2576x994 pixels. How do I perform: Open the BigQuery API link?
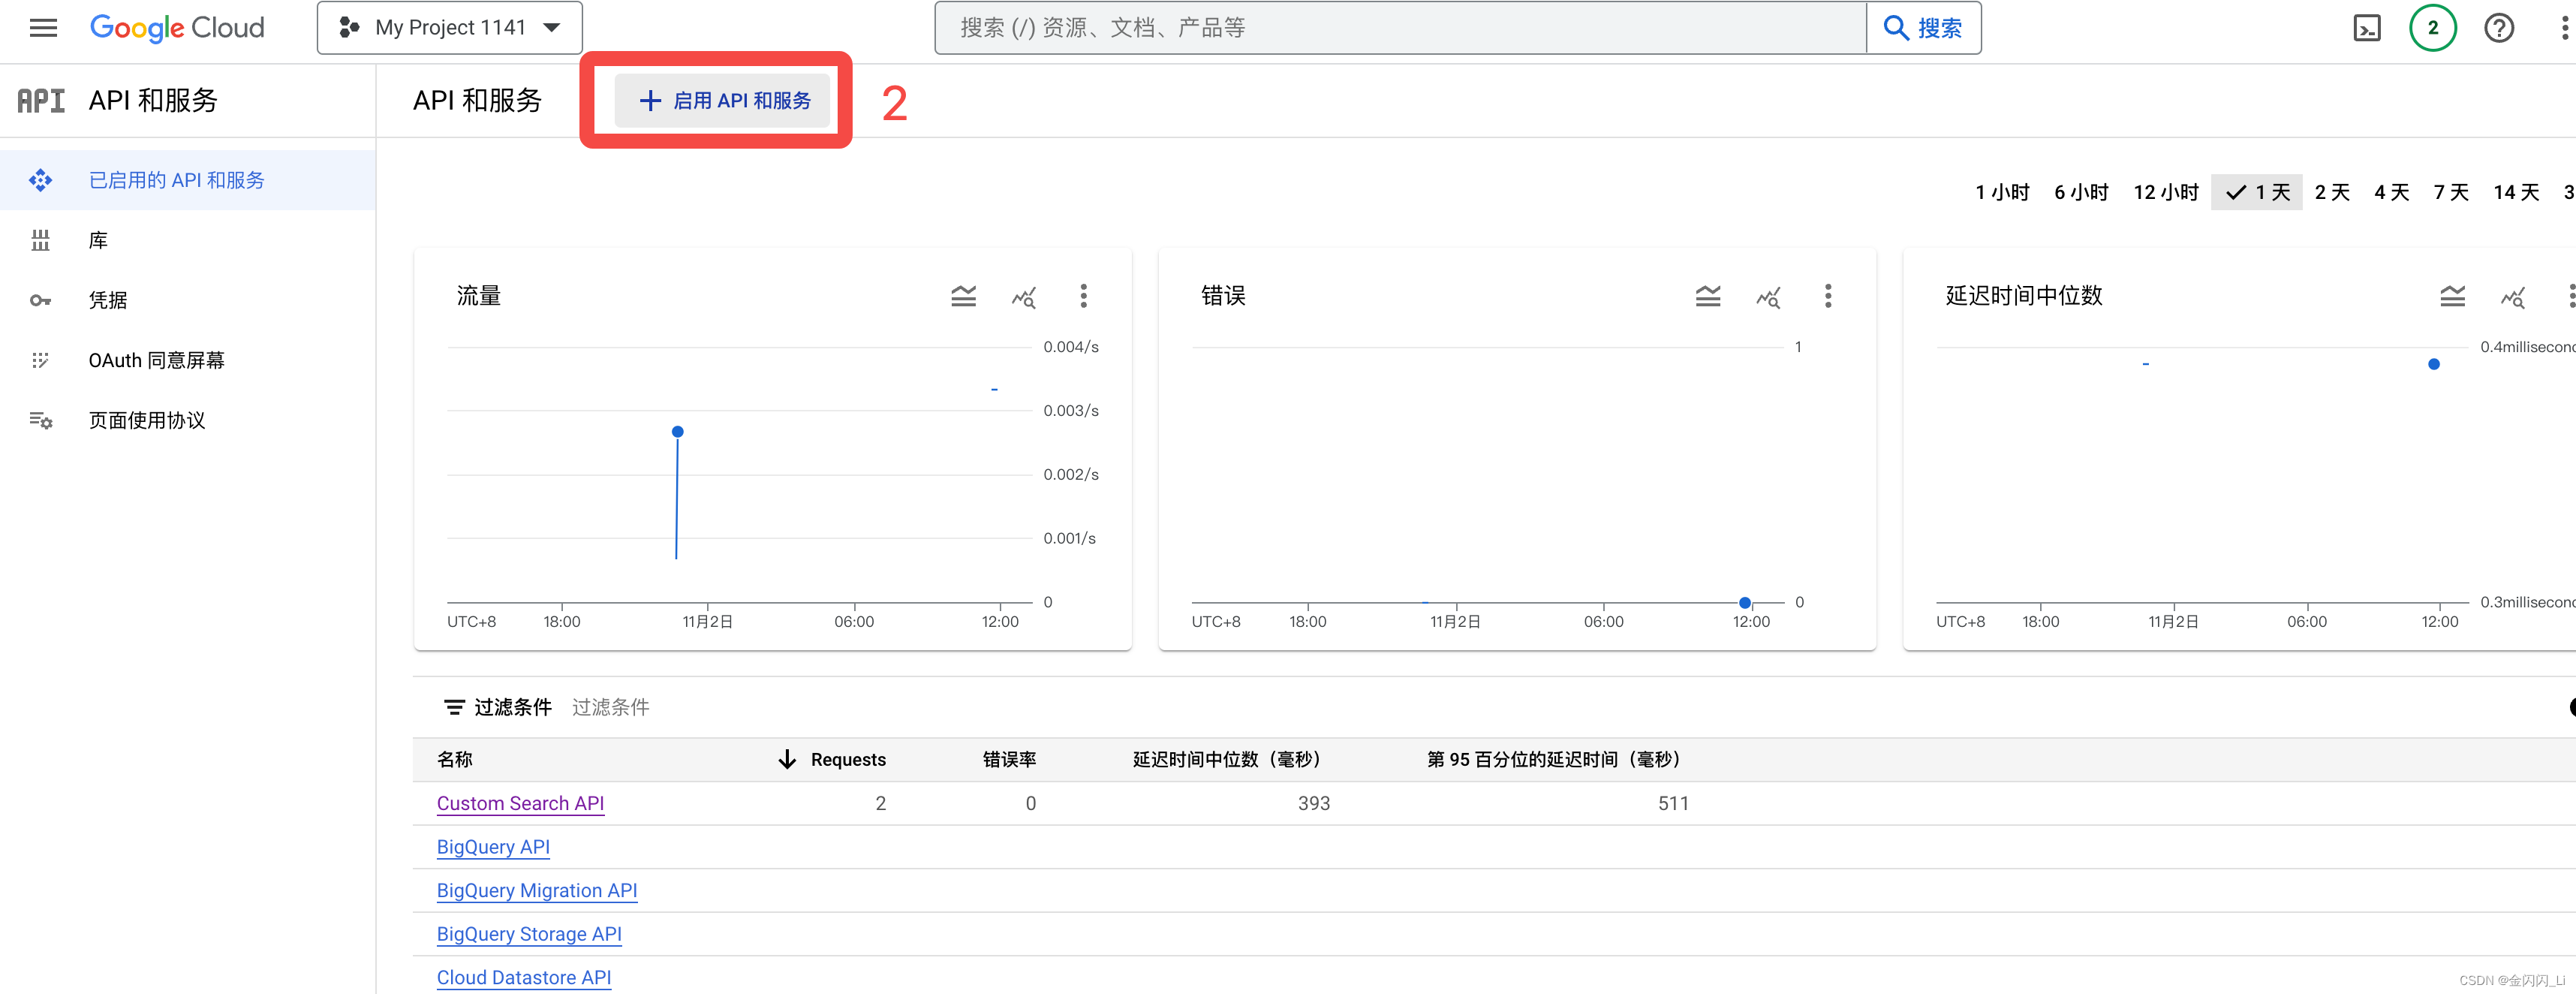point(493,847)
